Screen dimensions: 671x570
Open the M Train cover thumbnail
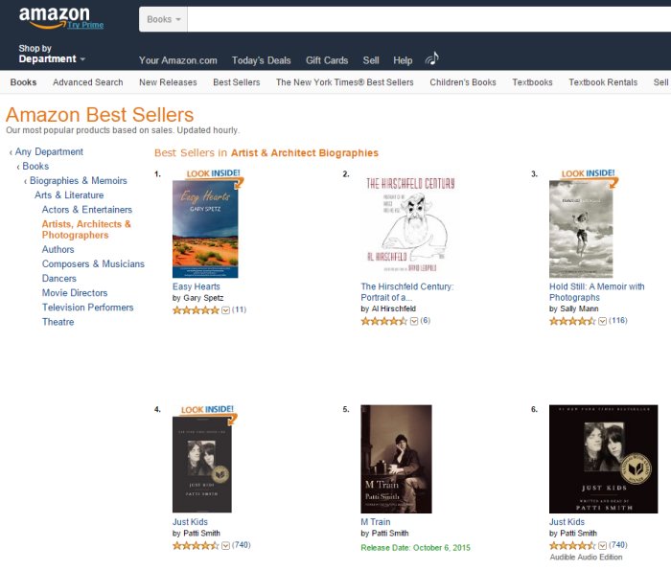tap(396, 459)
